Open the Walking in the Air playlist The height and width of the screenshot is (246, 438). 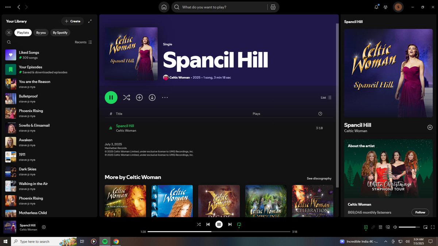[x=50, y=186]
